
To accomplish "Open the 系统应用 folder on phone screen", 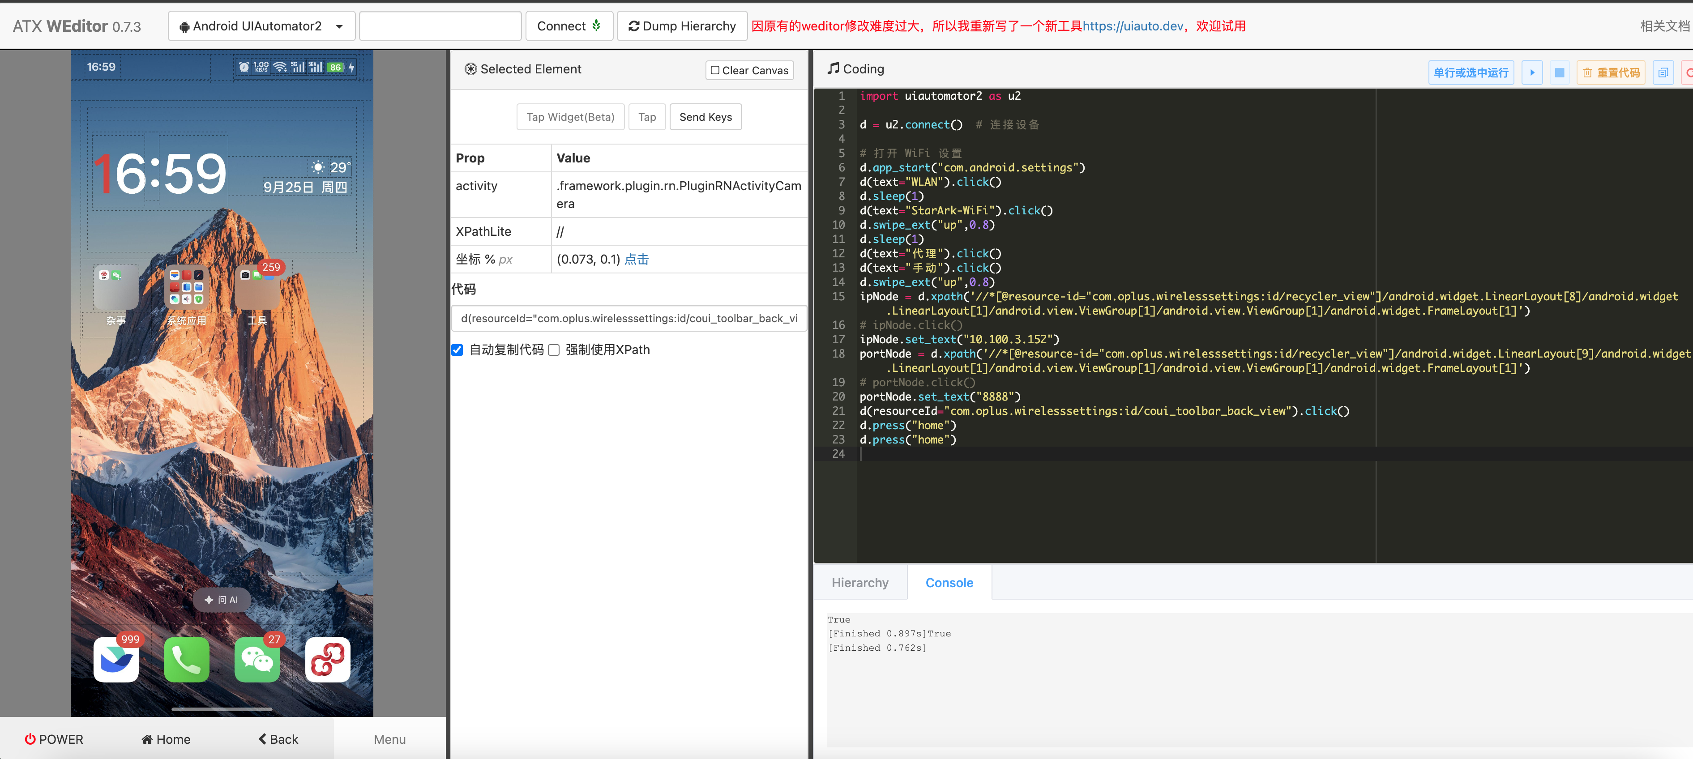I will click(187, 288).
